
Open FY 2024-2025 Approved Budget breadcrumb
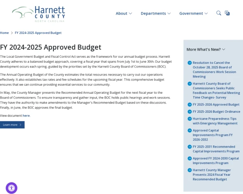[x=38, y=33]
